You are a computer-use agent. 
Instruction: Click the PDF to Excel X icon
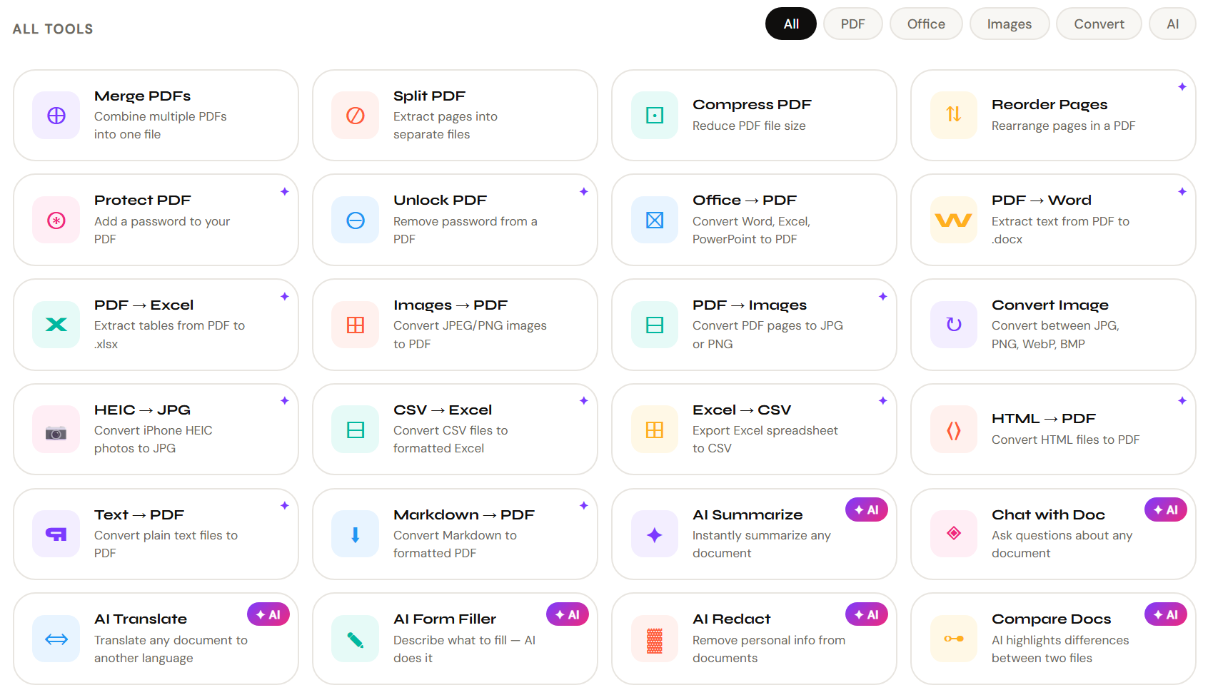point(56,325)
